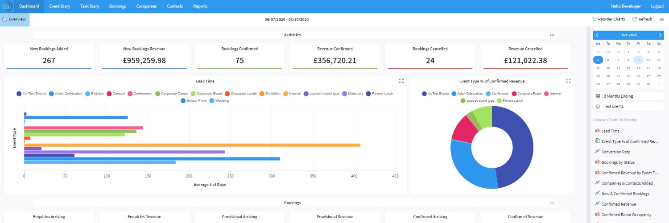Click the Reorder Charts button

[x=608, y=19]
